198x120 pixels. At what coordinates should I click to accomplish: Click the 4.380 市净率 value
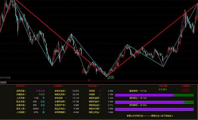click(110, 91)
